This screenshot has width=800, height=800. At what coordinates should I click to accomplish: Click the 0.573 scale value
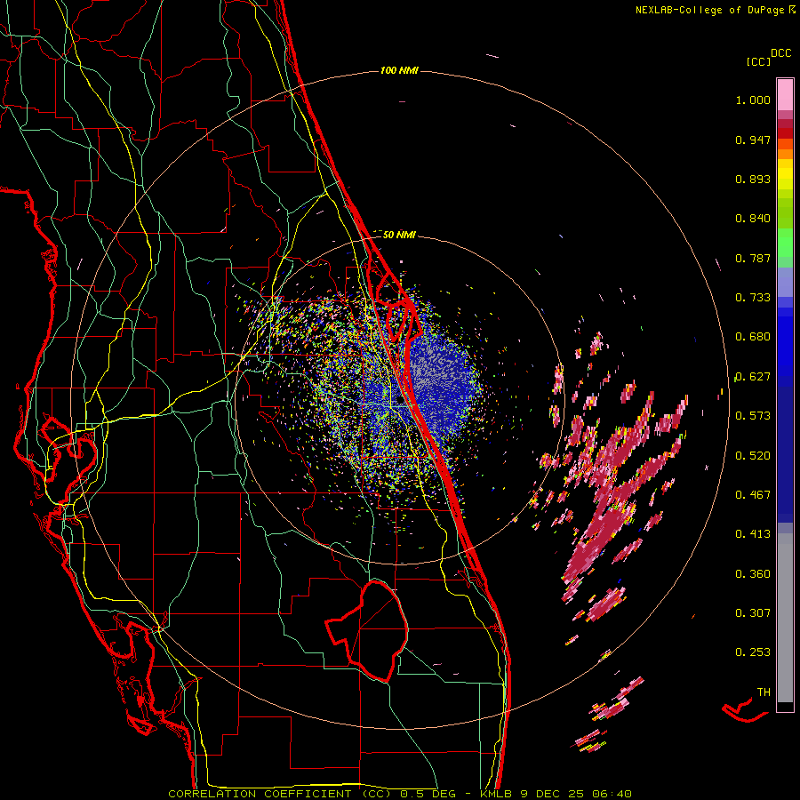tap(753, 416)
